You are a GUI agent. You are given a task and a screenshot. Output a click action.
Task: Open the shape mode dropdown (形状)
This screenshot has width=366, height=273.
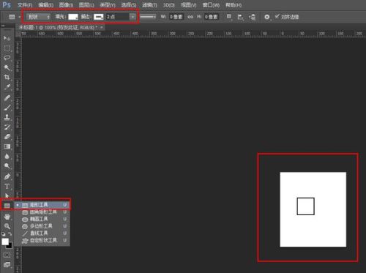(39, 17)
